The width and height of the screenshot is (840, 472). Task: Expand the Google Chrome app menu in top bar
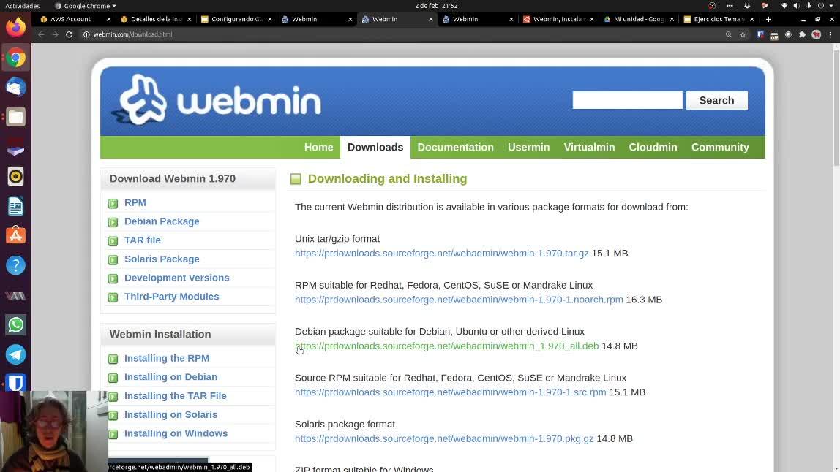pyautogui.click(x=85, y=6)
